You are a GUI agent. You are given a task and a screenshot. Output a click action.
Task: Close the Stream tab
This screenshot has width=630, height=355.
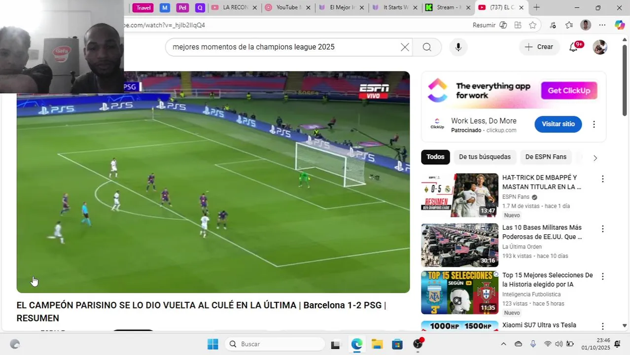click(x=468, y=7)
